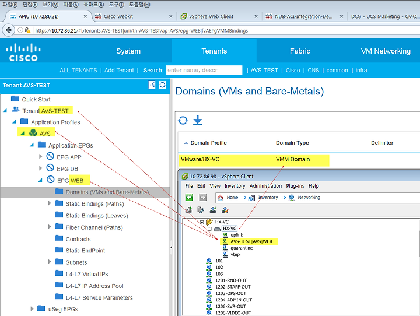Expand the uSeg EPGs node
Image resolution: width=420 pixels, height=316 pixels.
coord(32,308)
